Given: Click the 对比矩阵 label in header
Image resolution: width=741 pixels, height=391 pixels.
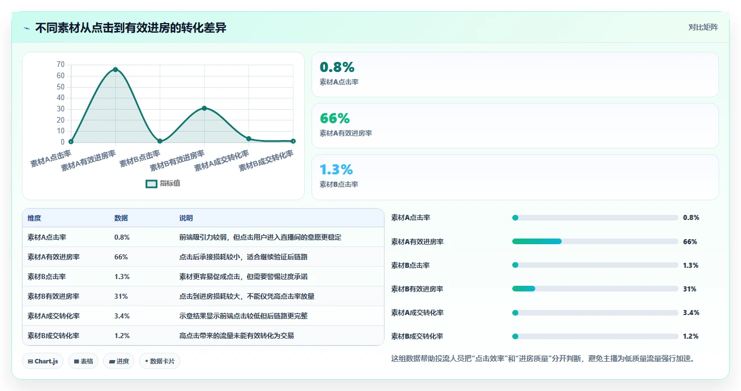Looking at the screenshot, I should (703, 27).
